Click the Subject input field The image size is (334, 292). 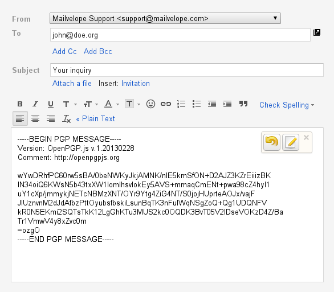click(x=187, y=70)
